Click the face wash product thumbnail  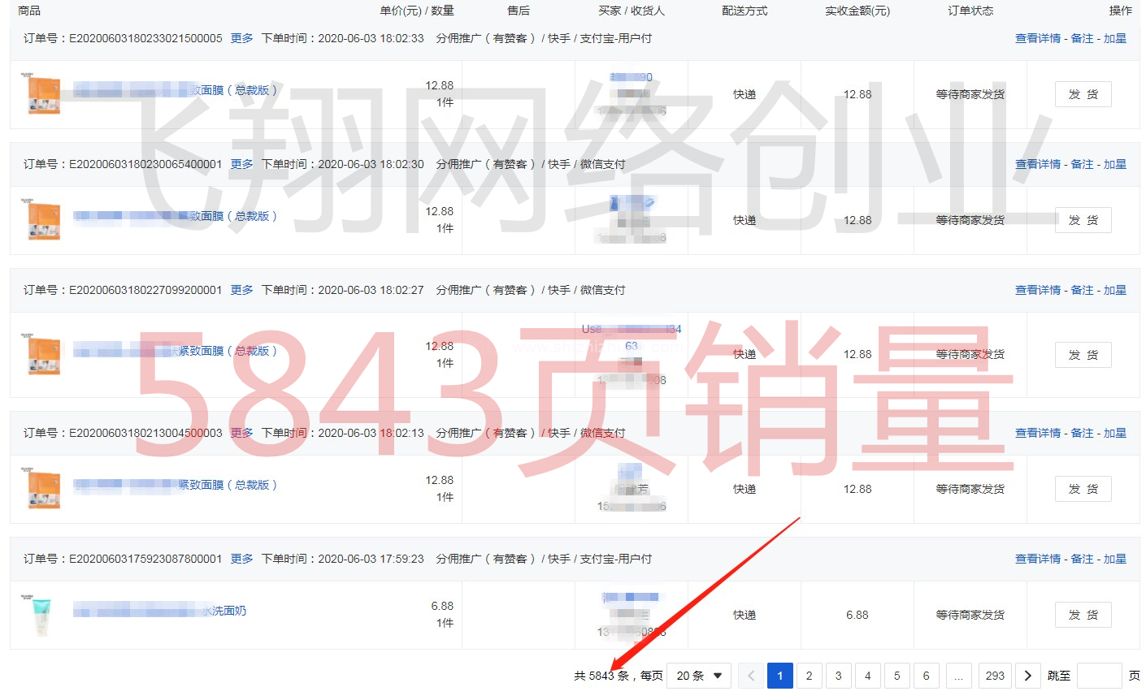[41, 616]
